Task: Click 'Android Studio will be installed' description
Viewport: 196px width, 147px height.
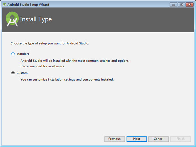Action: pos(75,61)
